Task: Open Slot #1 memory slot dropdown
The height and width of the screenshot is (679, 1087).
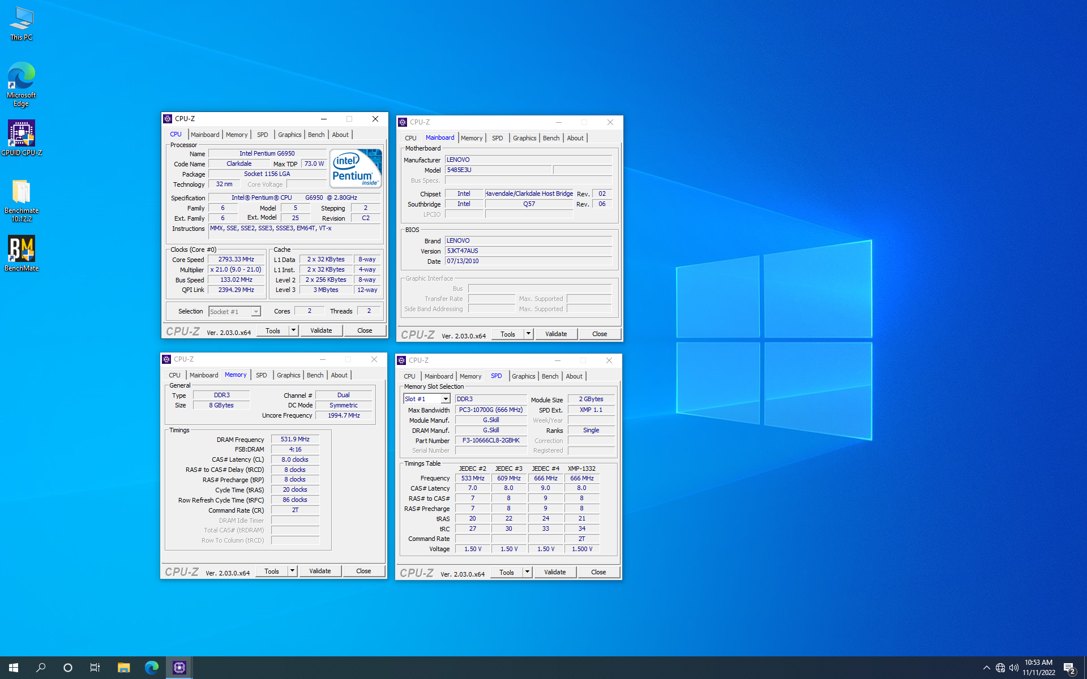Action: [446, 399]
